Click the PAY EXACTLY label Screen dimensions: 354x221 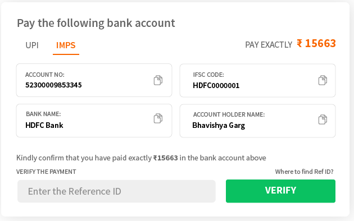[269, 45]
